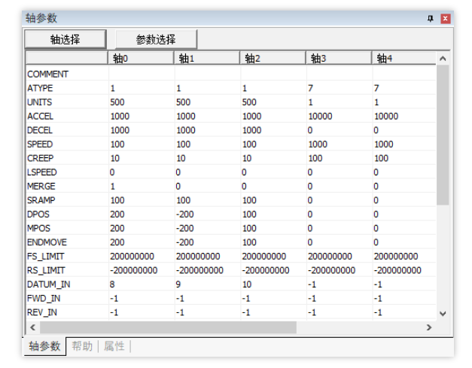This screenshot has width=472, height=368.
Task: Open the 参数选择 button
Action: click(156, 39)
